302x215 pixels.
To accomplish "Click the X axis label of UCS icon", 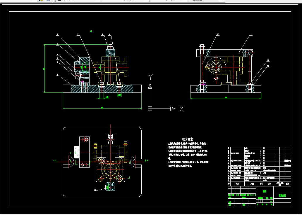I will 181,109.
